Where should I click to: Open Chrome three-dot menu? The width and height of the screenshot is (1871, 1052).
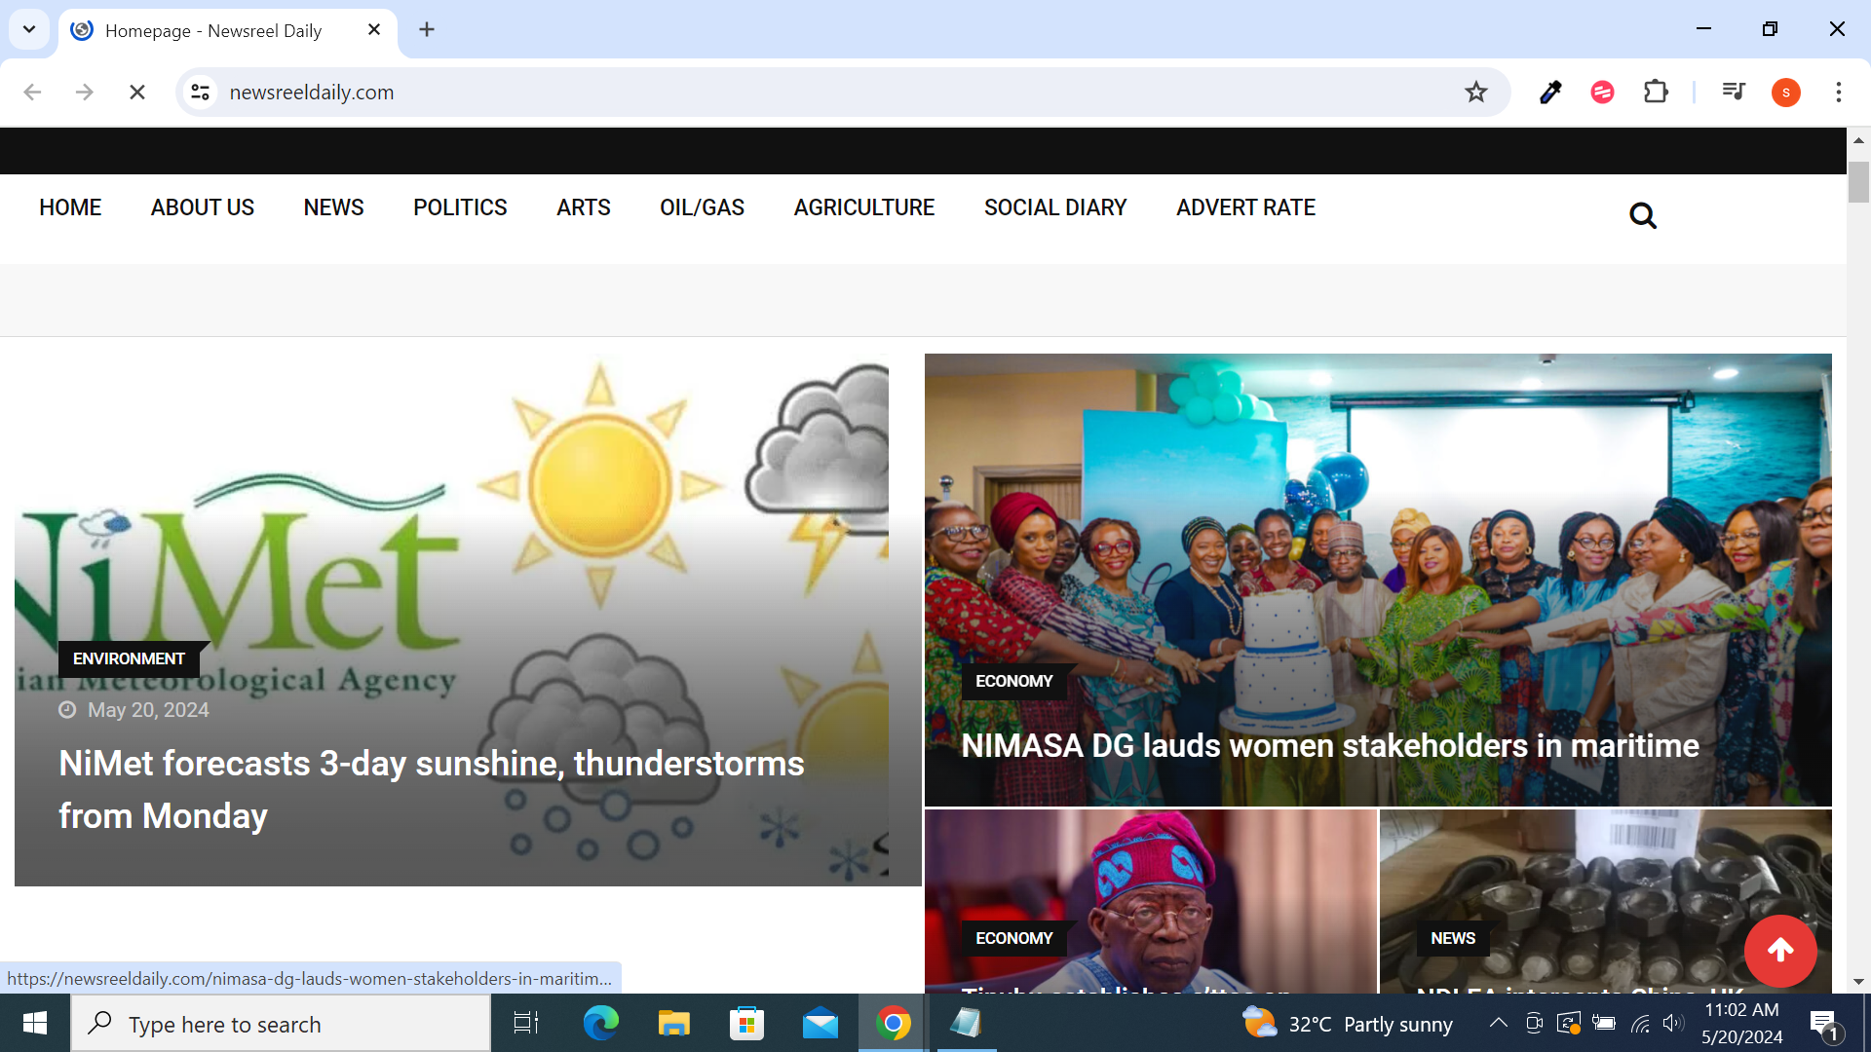pyautogui.click(x=1838, y=93)
